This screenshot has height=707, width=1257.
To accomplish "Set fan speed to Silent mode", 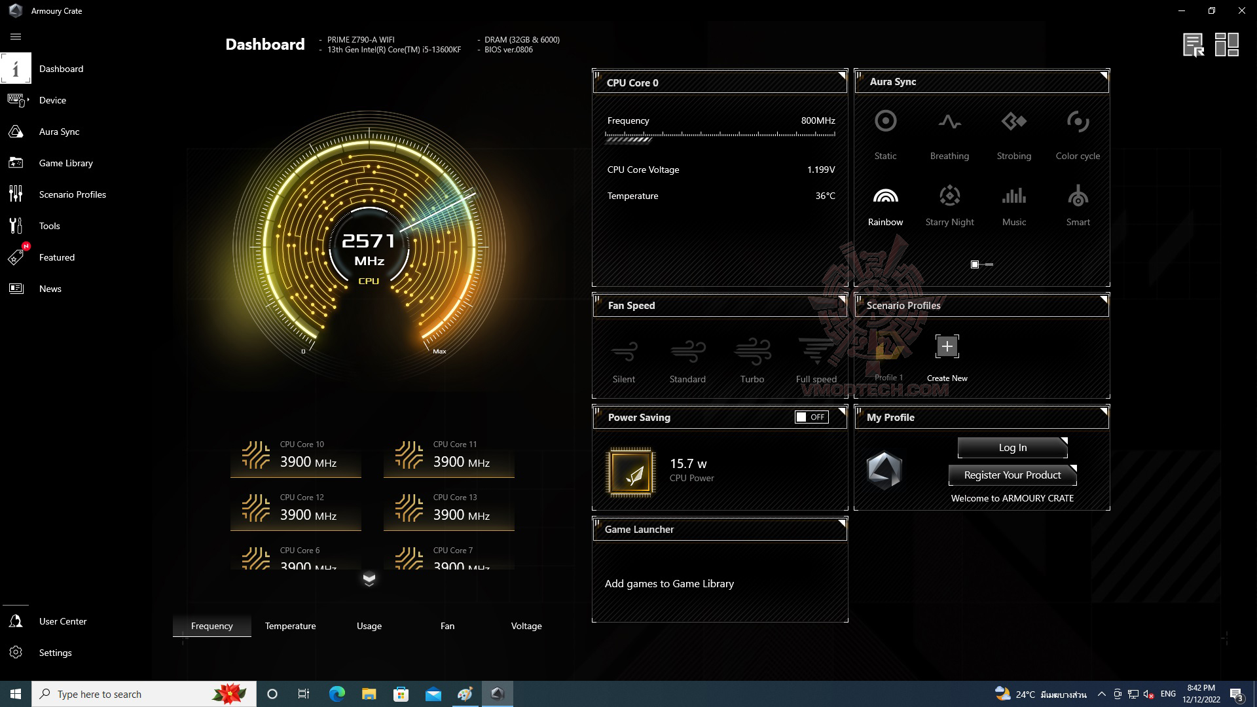I will 623,352.
